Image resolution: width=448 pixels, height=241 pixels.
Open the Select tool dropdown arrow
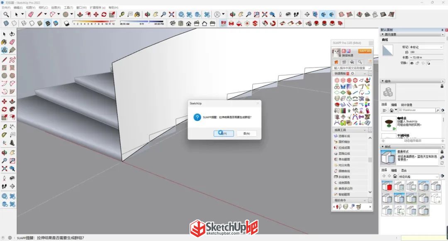click(x=22, y=14)
